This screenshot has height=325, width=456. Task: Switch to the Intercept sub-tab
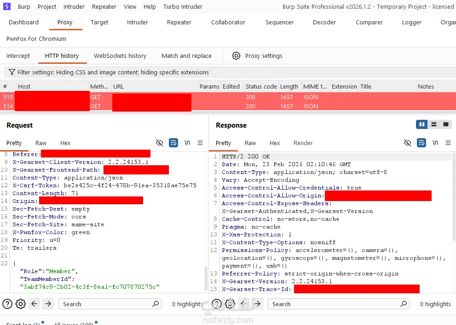(x=18, y=56)
